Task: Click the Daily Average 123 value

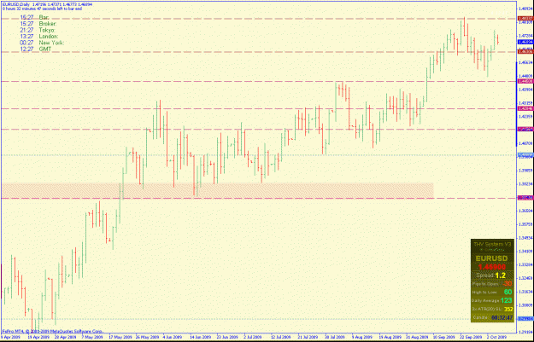Action: pos(507,300)
